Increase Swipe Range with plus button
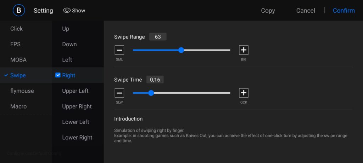The width and height of the screenshot is (363, 163). [x=244, y=50]
